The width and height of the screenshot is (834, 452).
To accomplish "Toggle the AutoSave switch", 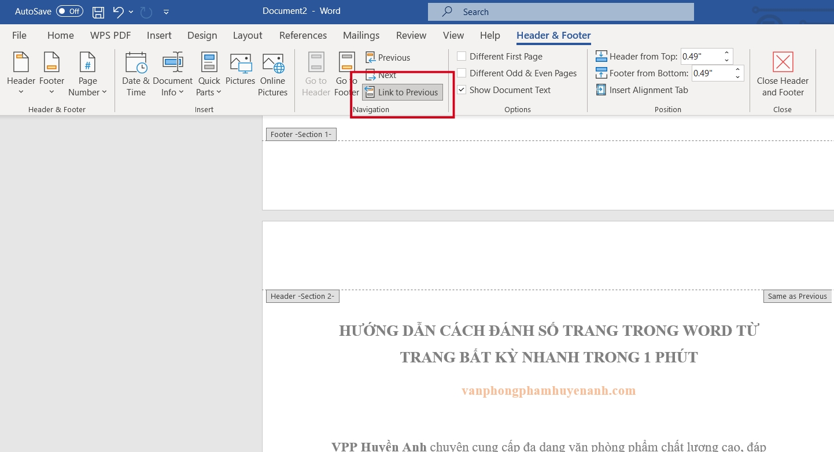I will (69, 12).
